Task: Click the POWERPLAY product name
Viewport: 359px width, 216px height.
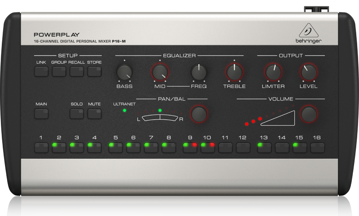Action: pos(57,35)
